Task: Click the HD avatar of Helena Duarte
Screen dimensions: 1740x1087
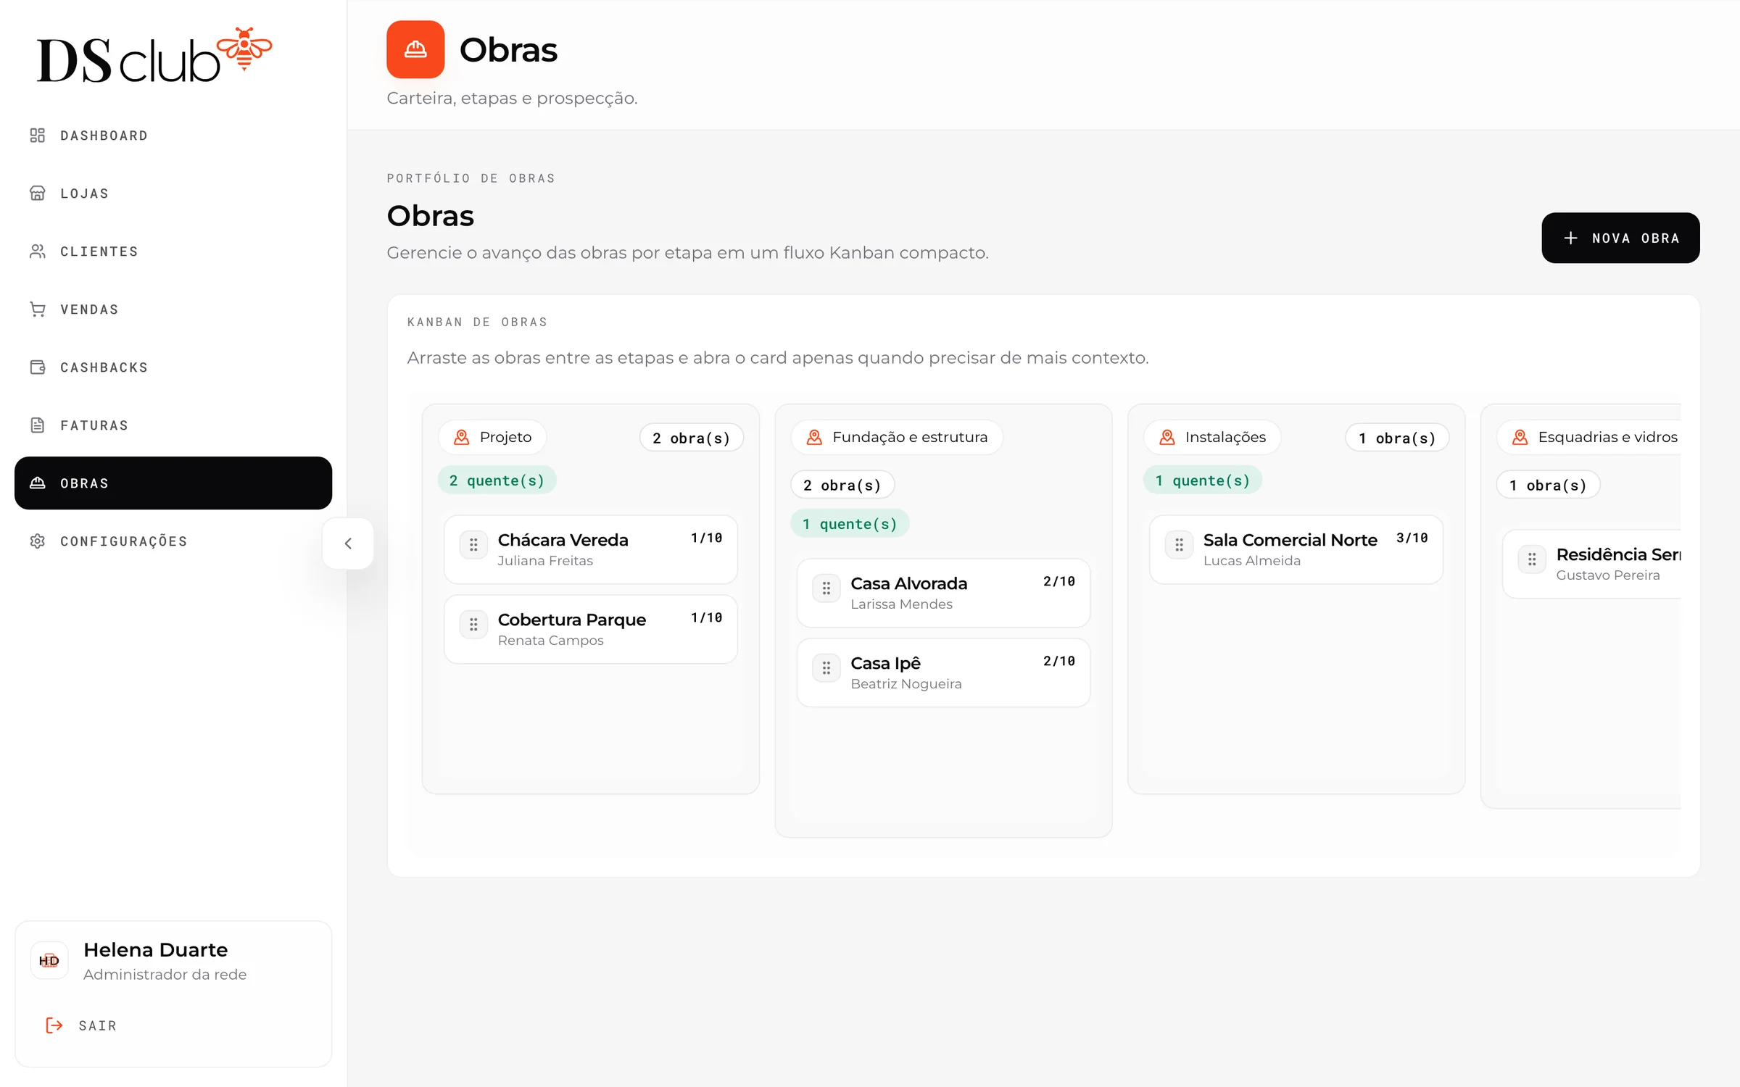Action: (x=49, y=961)
